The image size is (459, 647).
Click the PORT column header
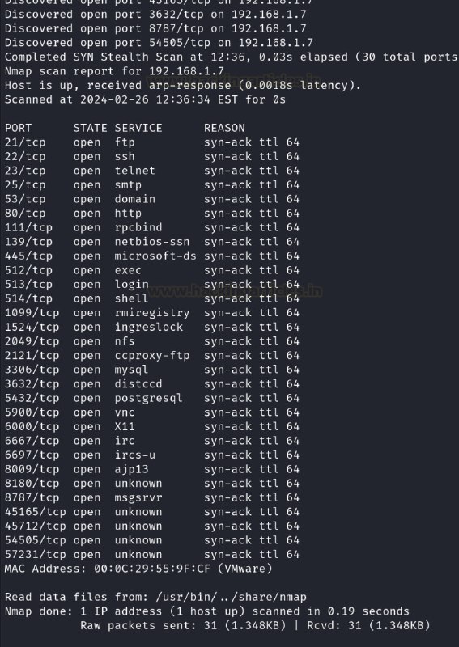click(x=18, y=128)
